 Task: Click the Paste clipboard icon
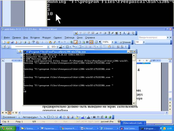pos(50,42)
